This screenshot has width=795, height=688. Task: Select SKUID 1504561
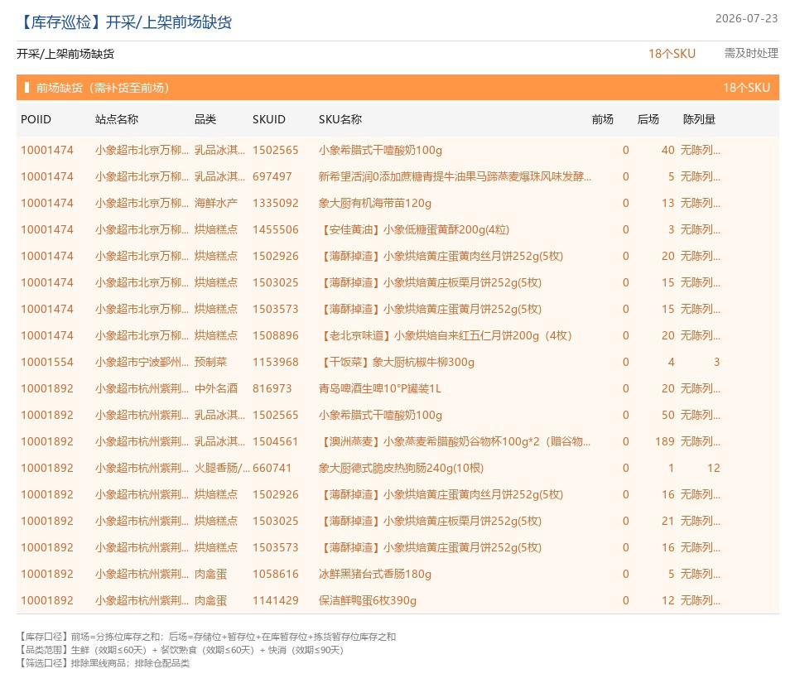275,441
